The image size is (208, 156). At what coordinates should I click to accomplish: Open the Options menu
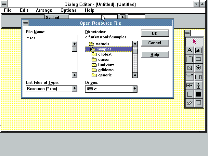pyautogui.click(x=69, y=10)
